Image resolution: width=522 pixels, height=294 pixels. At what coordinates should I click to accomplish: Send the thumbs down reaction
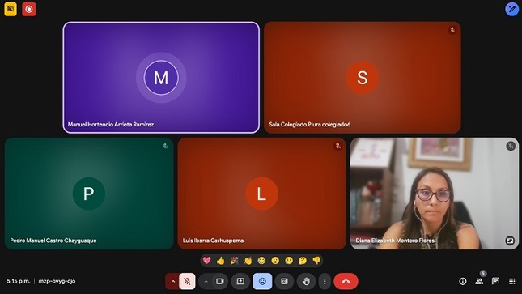pyautogui.click(x=316, y=260)
